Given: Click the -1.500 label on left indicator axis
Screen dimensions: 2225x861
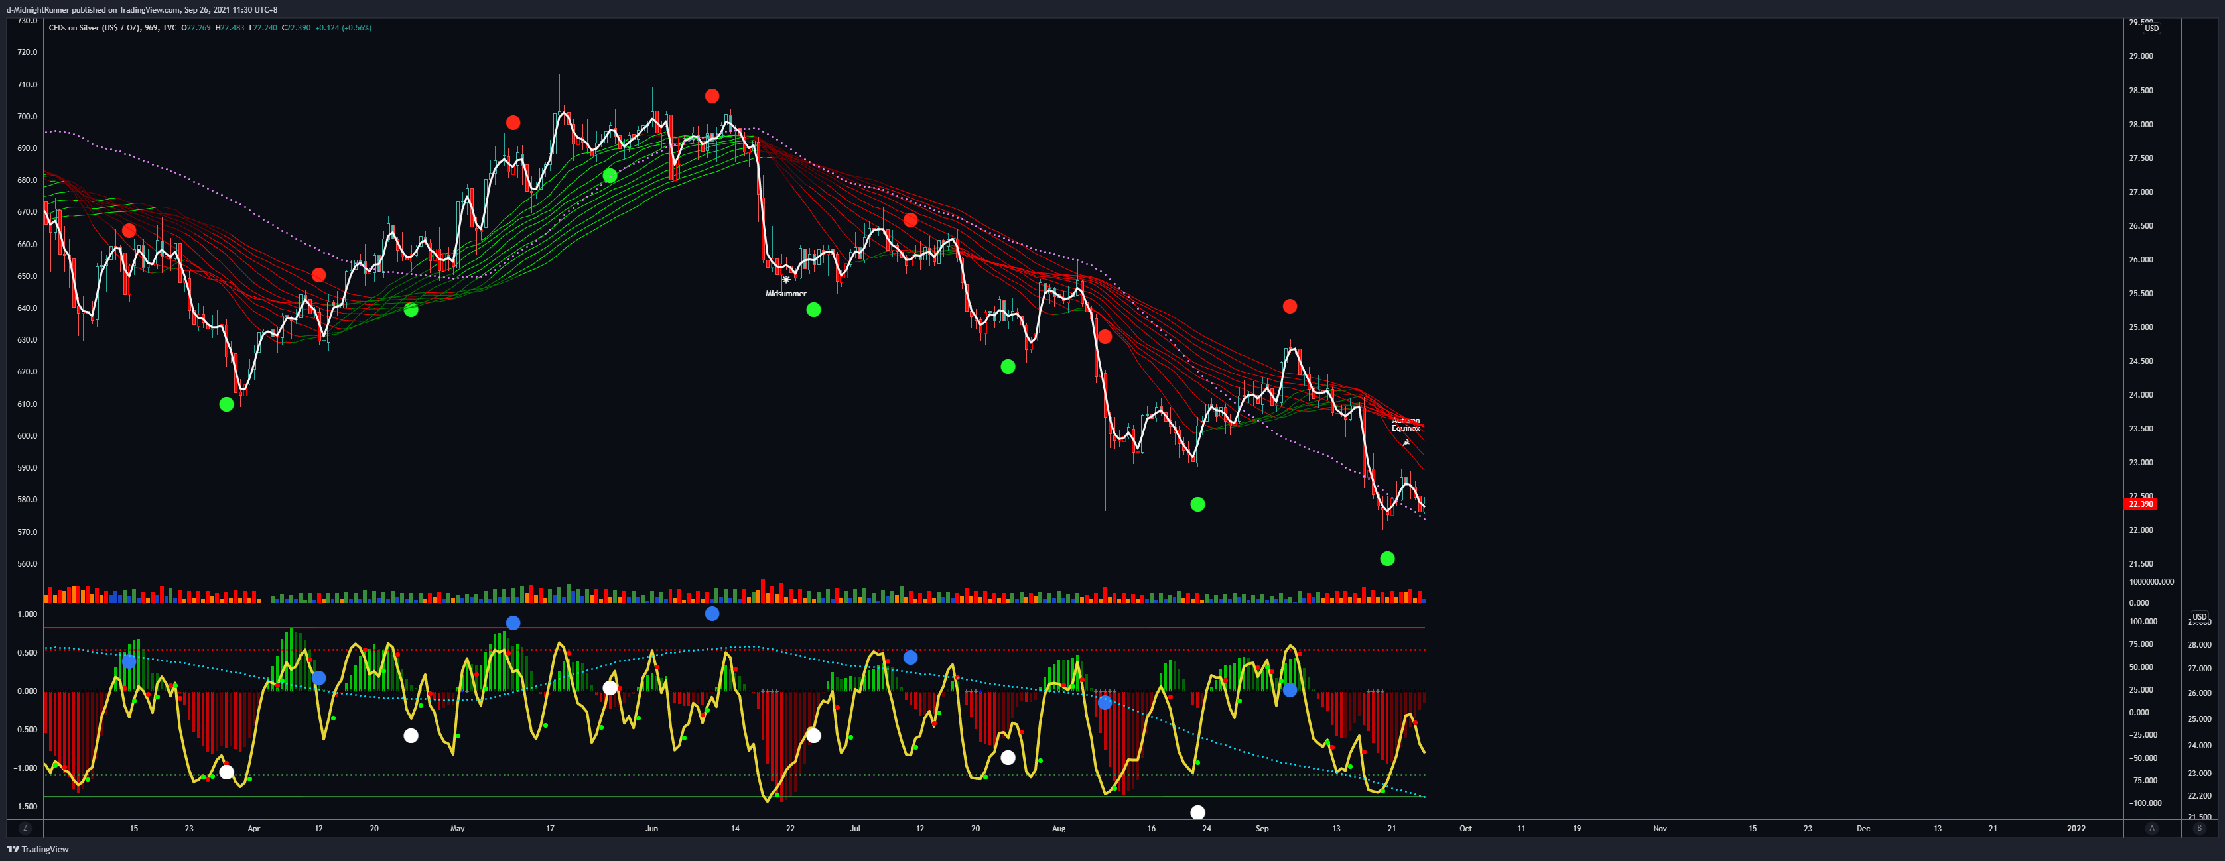Looking at the screenshot, I should pos(27,807).
